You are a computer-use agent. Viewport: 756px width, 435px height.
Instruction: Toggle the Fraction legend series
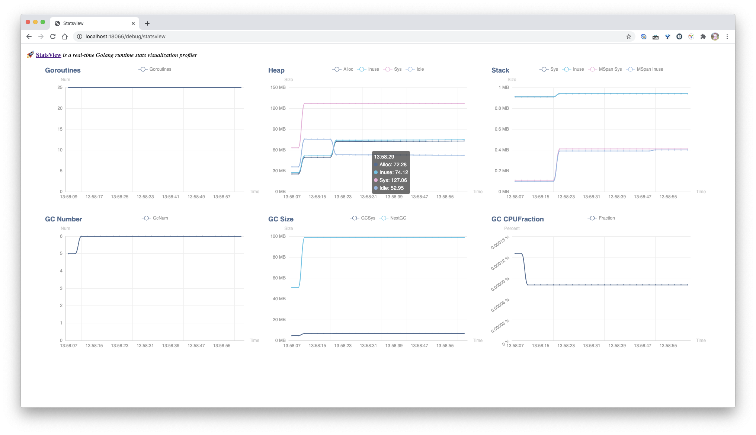point(601,218)
